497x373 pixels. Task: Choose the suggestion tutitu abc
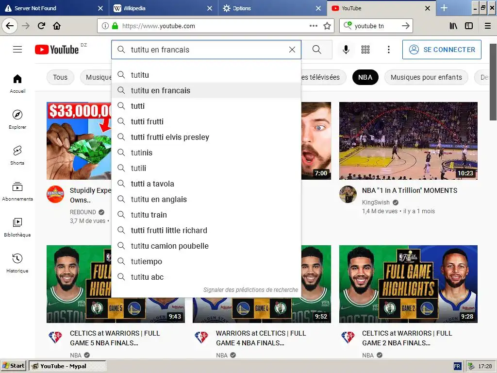pyautogui.click(x=206, y=277)
